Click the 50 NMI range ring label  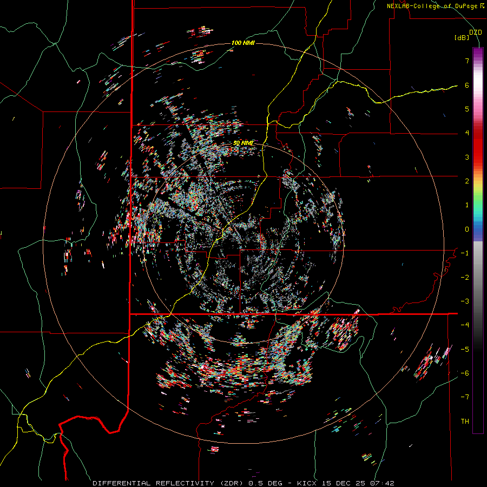click(243, 143)
